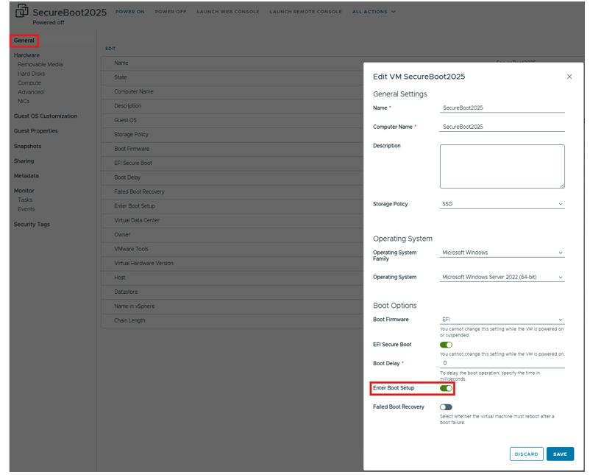Image resolution: width=590 pixels, height=475 pixels.
Task: Click Launch Web Console
Action: (227, 12)
